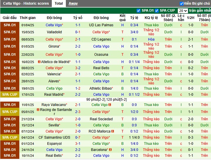Click Celta Vigo in the Barcelona row

[54, 150]
